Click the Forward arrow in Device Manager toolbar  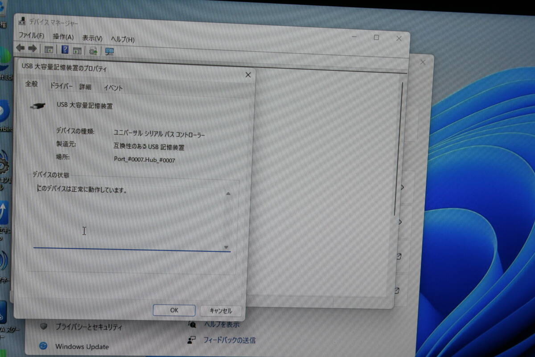click(x=32, y=49)
